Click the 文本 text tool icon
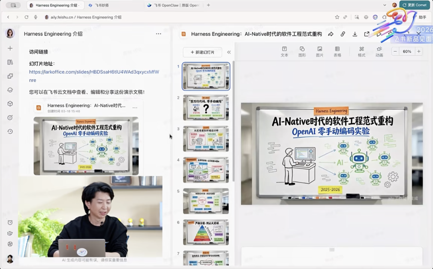Screen dimensions: 433x269 pyautogui.click(x=284, y=51)
